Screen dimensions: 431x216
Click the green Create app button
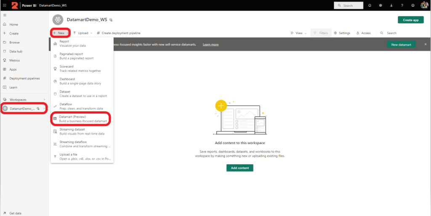(410, 20)
